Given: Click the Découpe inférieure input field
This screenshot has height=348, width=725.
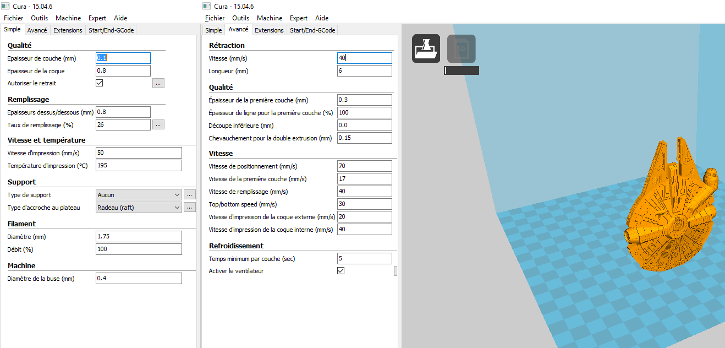Looking at the screenshot, I should [364, 125].
